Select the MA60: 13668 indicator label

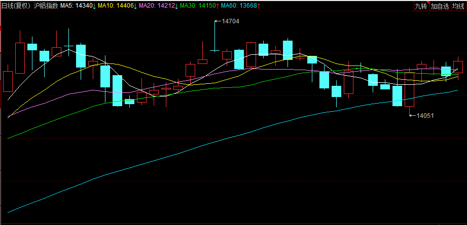pyautogui.click(x=241, y=6)
